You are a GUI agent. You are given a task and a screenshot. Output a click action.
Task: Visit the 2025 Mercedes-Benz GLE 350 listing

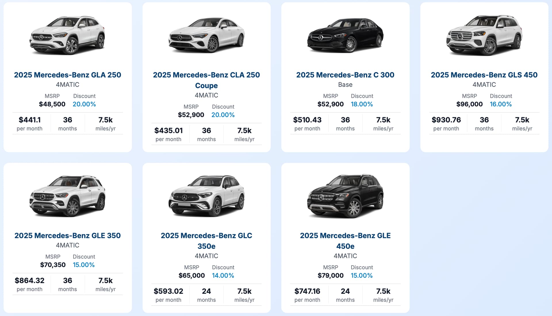point(68,235)
